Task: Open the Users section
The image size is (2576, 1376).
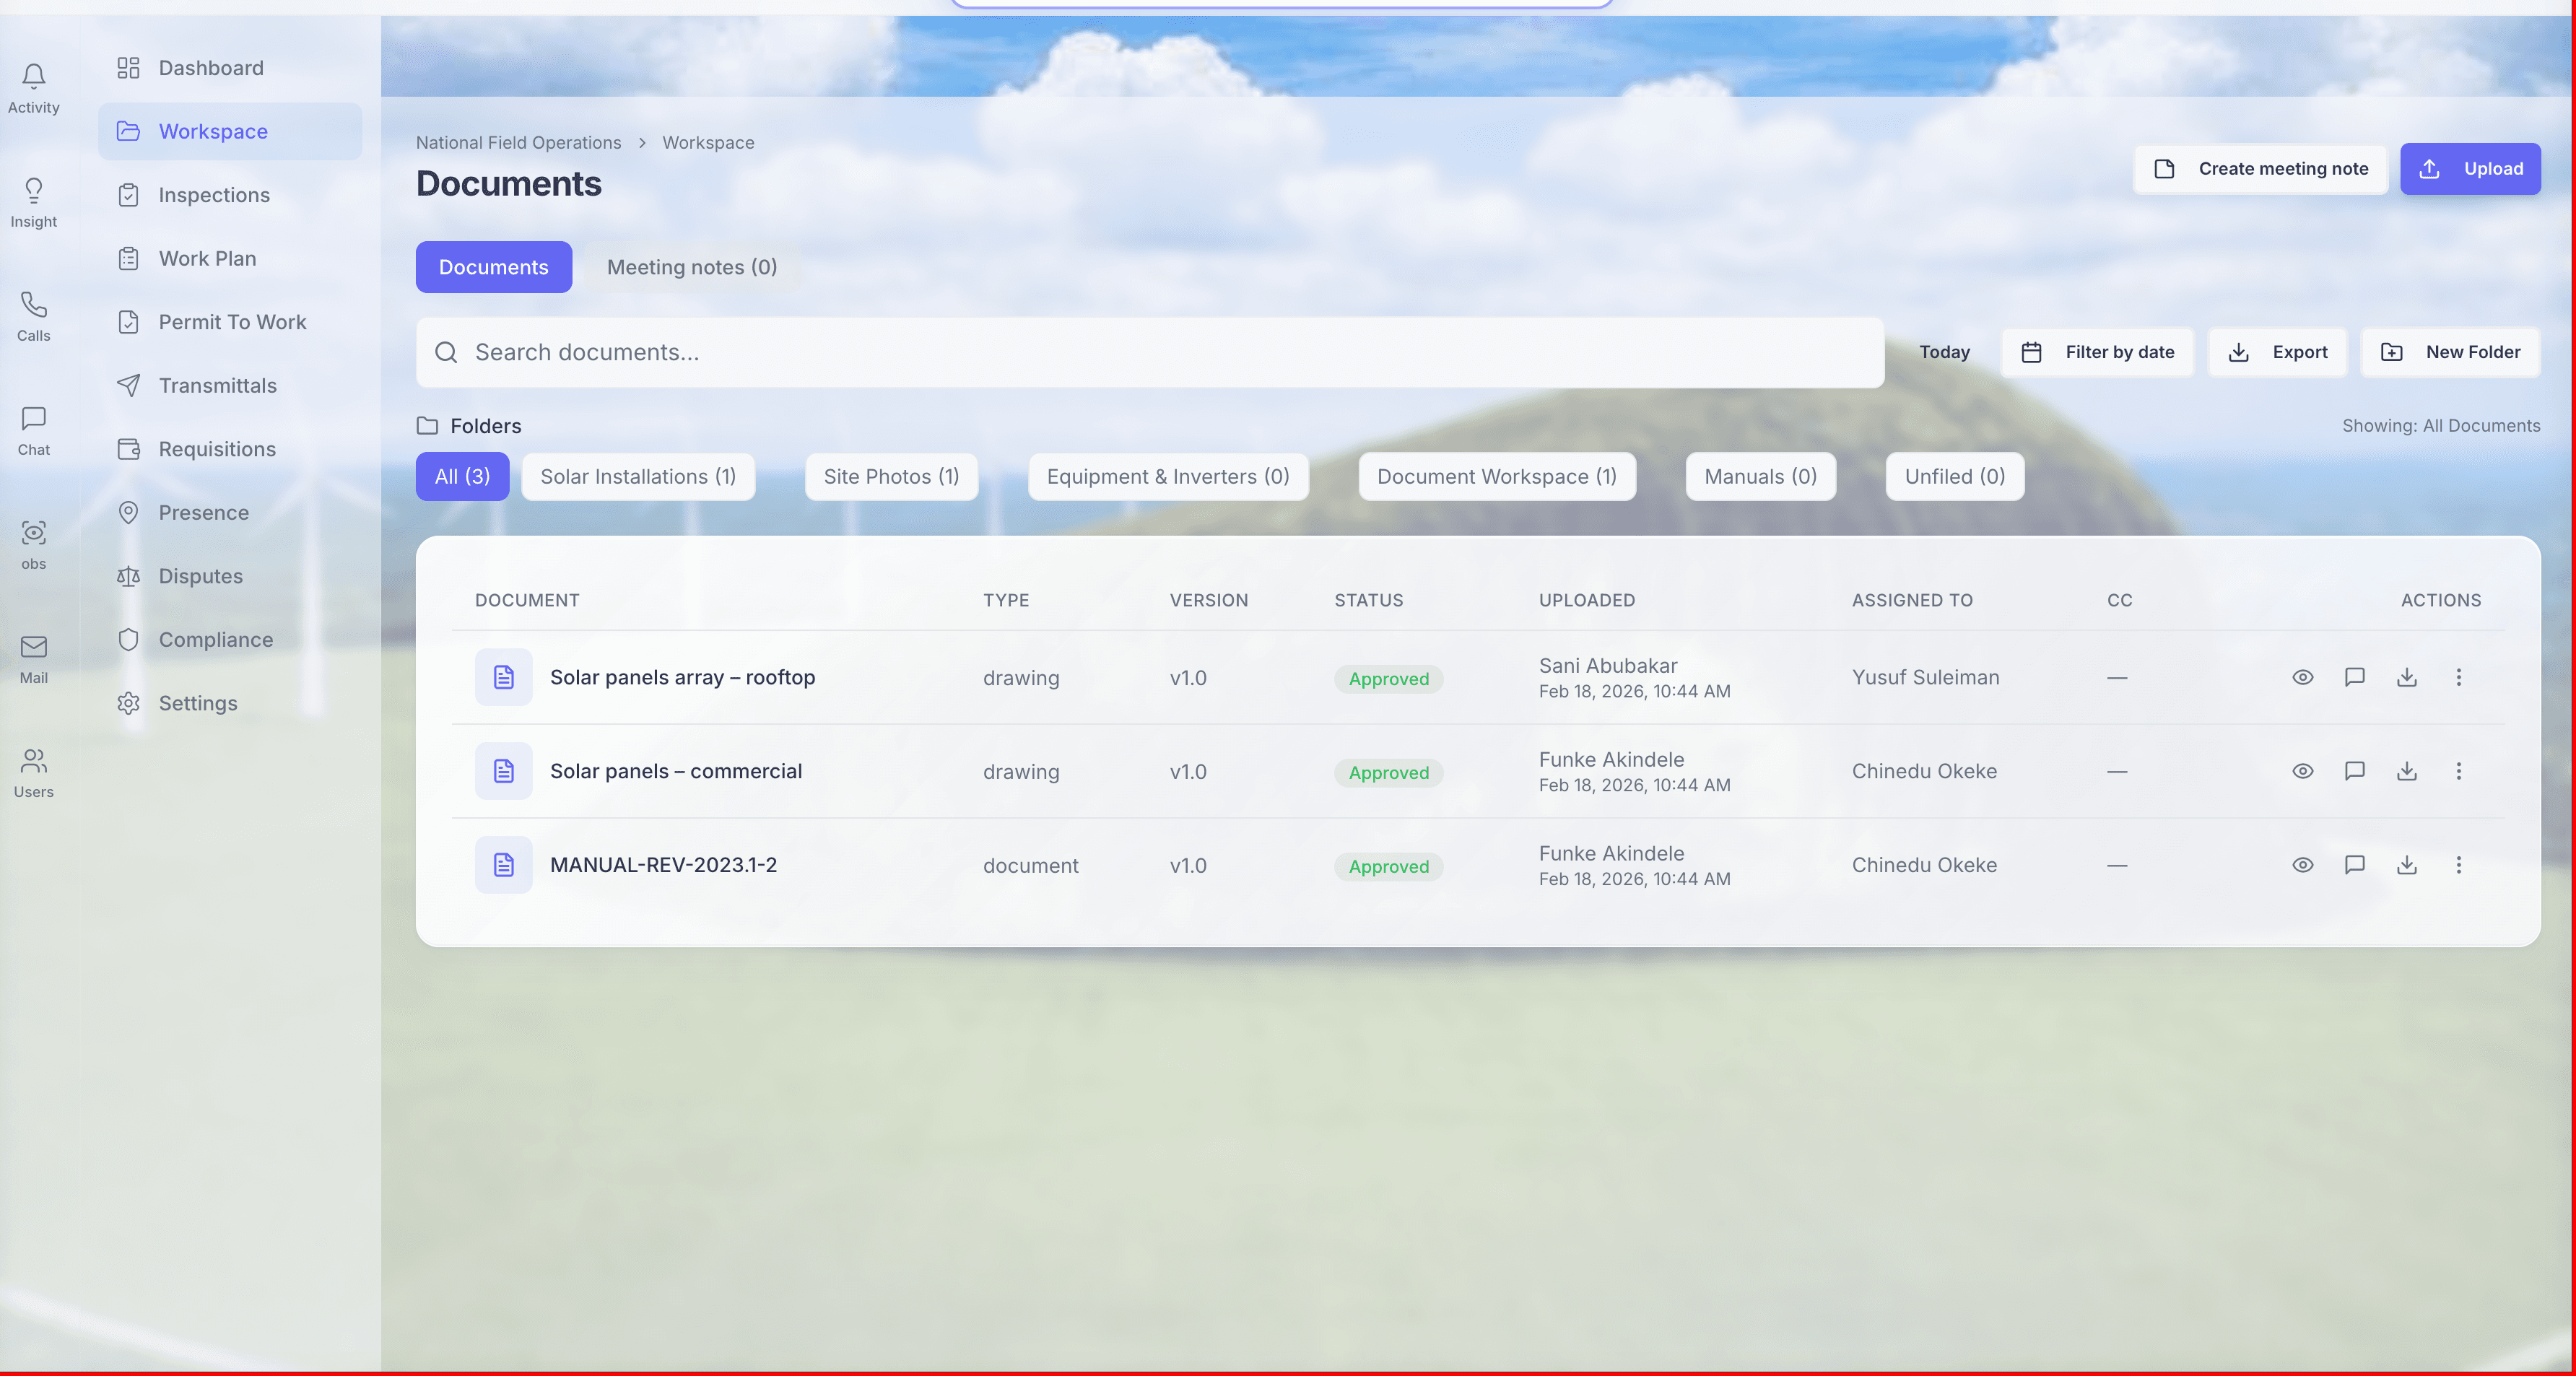Action: pyautogui.click(x=33, y=772)
